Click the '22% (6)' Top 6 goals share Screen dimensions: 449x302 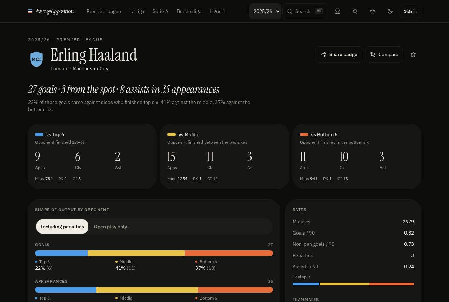[44, 268]
